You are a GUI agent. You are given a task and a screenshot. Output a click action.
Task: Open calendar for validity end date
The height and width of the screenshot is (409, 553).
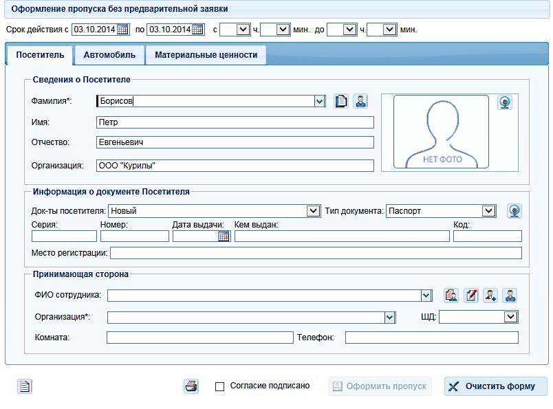click(198, 30)
